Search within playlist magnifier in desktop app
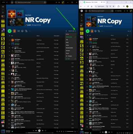This screenshot has height=134, width=133. pos(66,31)
